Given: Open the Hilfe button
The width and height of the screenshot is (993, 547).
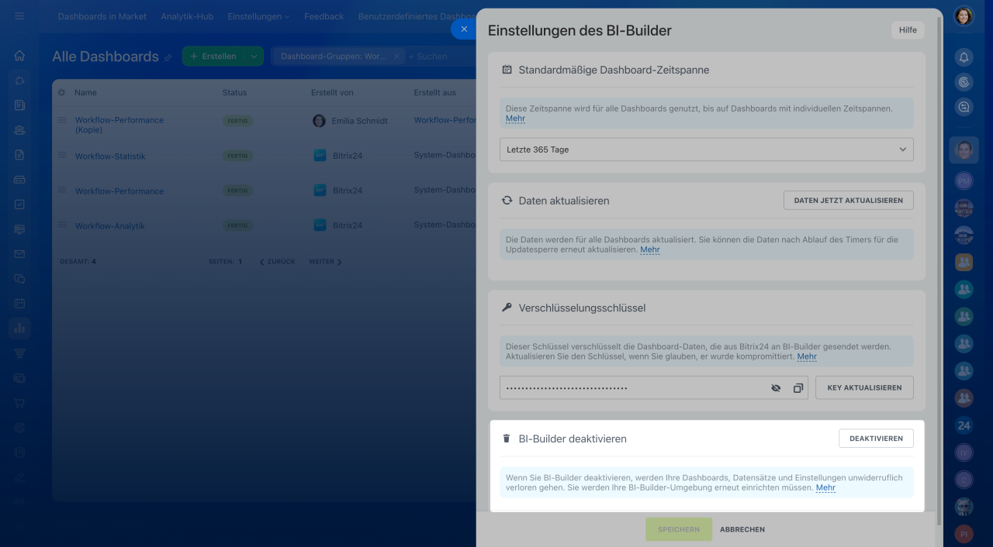Looking at the screenshot, I should 908,30.
